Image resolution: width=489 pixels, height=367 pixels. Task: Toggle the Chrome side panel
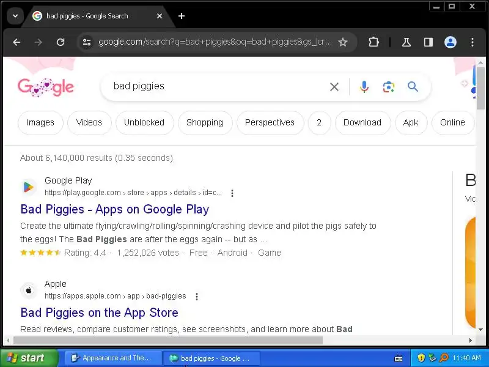(x=428, y=42)
